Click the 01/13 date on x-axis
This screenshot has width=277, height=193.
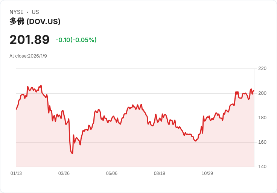[16, 173]
